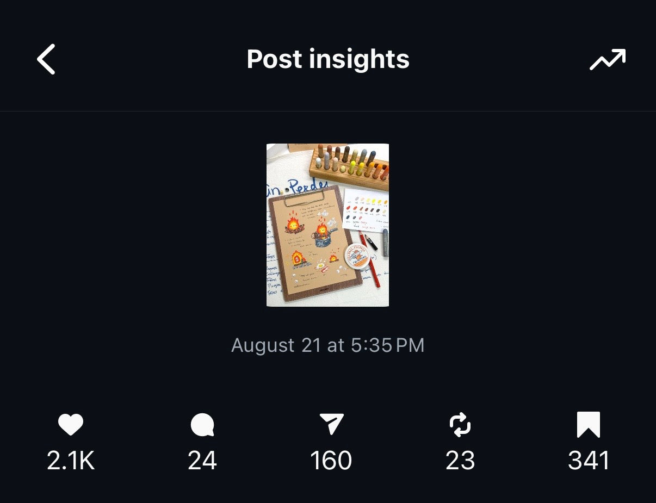Click the August 21 at 5:35 PM timestamp
The height and width of the screenshot is (503, 656).
tap(328, 345)
